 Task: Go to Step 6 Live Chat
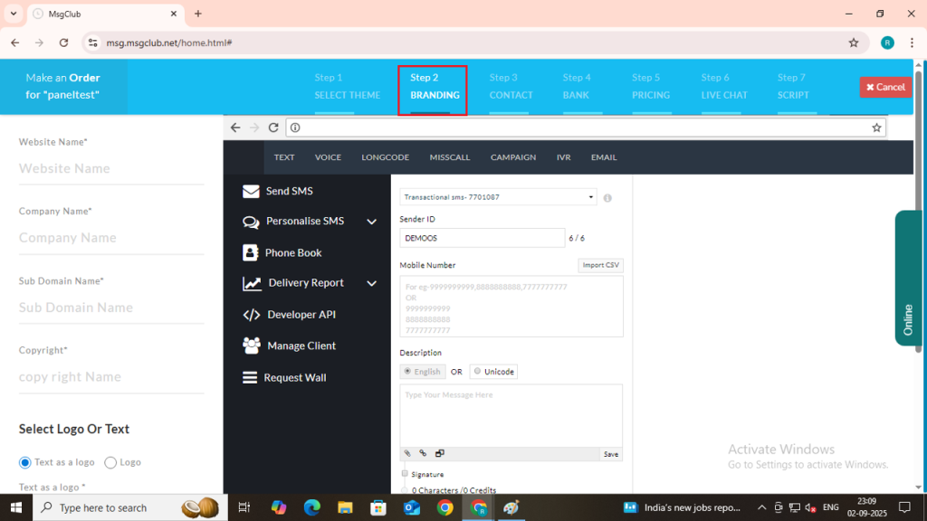click(x=724, y=86)
